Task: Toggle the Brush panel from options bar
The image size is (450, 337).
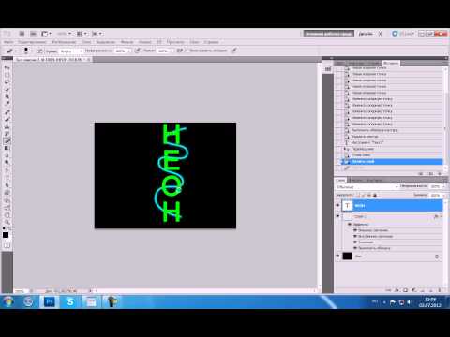Action: point(39,51)
